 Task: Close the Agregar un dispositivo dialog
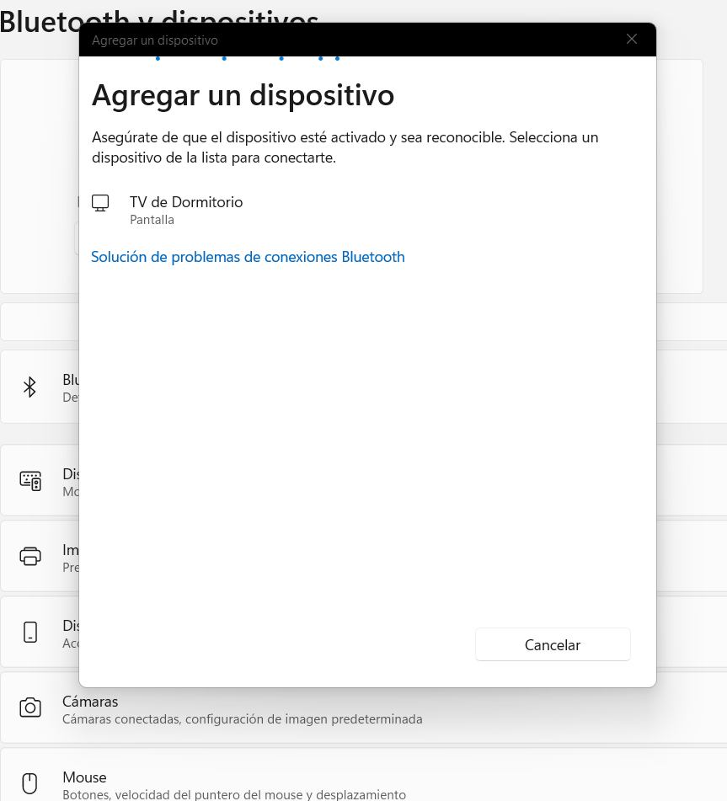(632, 39)
